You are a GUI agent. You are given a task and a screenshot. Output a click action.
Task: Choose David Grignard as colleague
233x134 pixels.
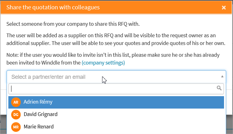41,114
